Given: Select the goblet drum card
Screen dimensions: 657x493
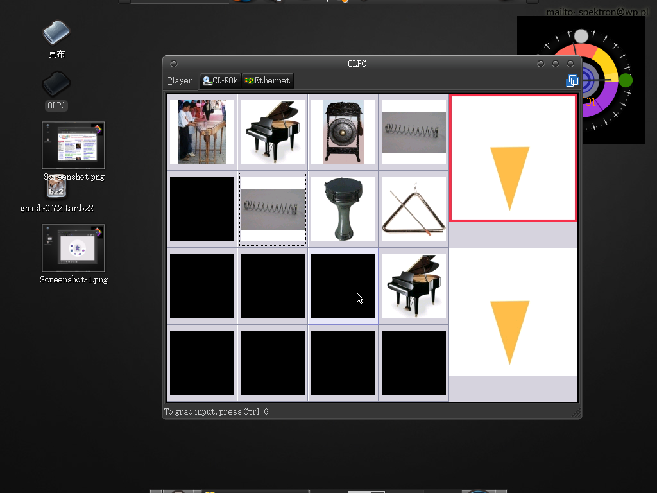Looking at the screenshot, I should [343, 209].
